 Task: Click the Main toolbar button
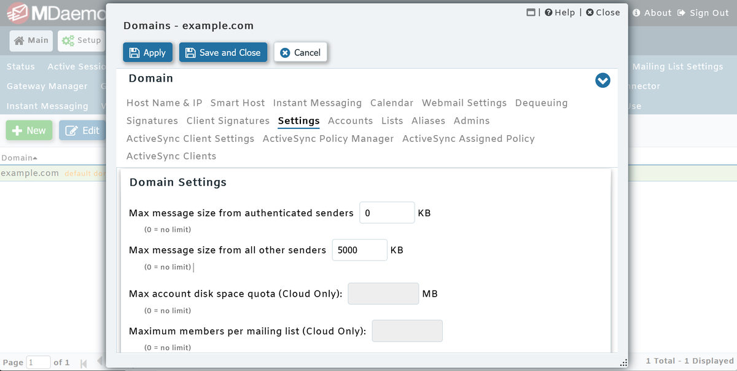point(31,41)
